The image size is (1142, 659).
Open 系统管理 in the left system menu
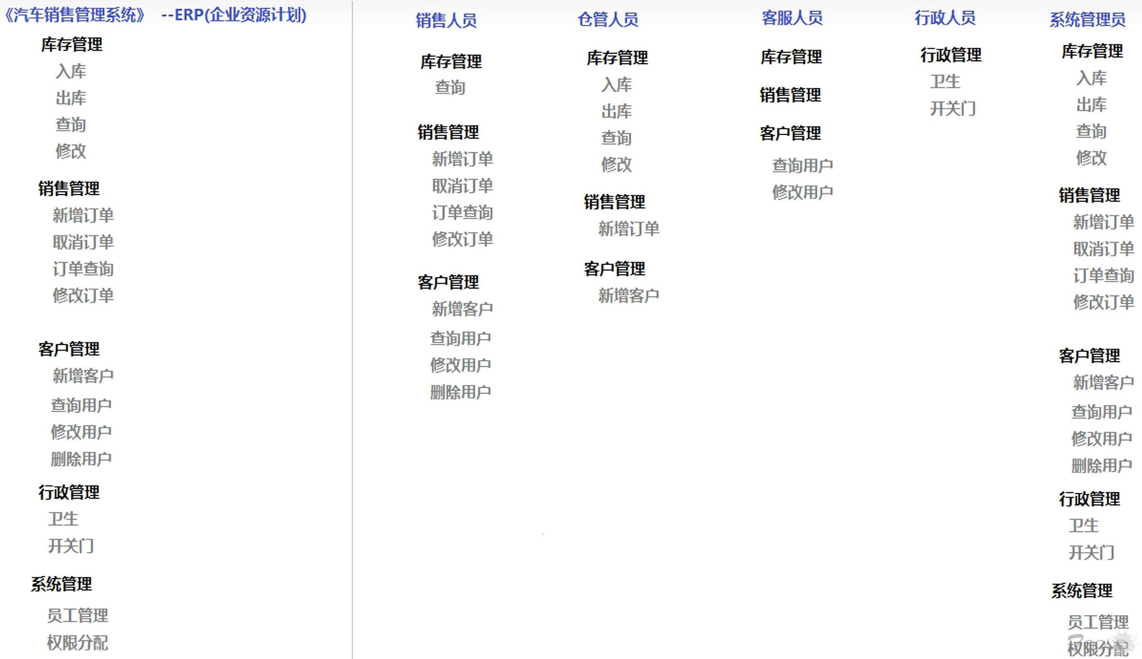[x=62, y=584]
